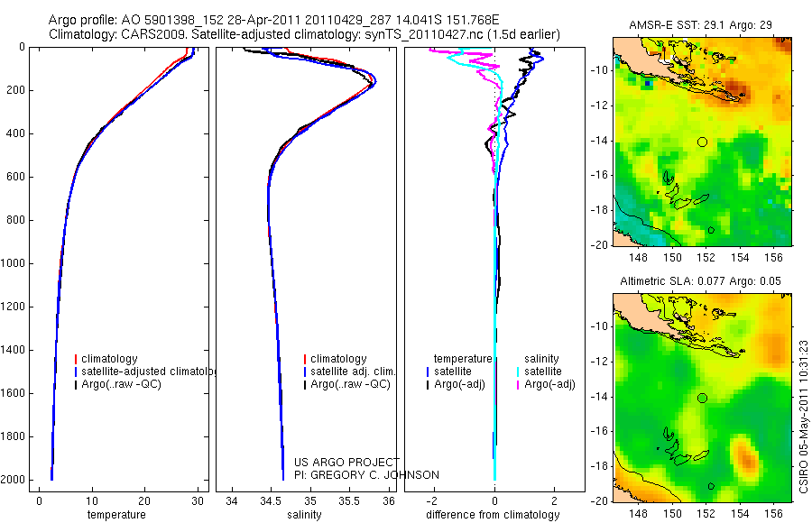812x523 pixels.
Task: Click the Argo position circle on the SST map
Action: (702, 142)
